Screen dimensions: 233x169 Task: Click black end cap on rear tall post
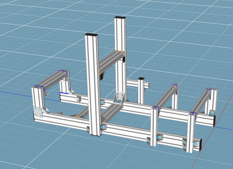click(x=120, y=18)
